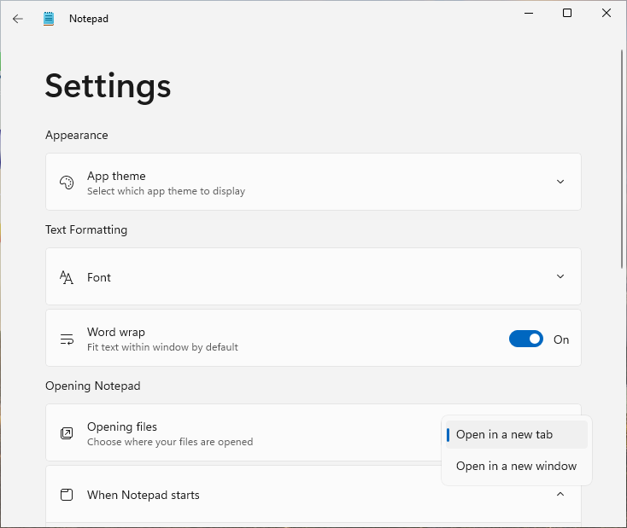Expand the Font settings chevron
The image size is (627, 528).
560,276
